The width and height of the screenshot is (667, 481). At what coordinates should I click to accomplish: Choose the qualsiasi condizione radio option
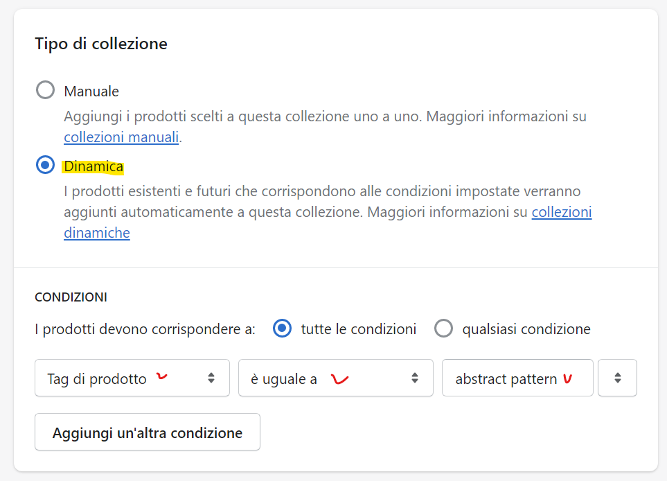(443, 329)
